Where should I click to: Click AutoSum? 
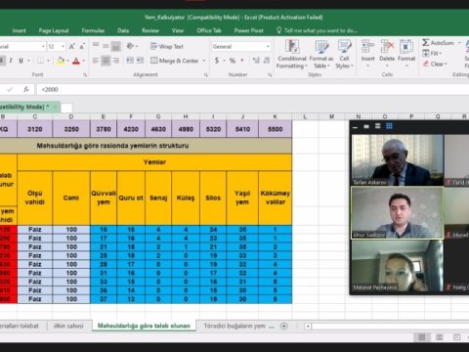point(438,43)
